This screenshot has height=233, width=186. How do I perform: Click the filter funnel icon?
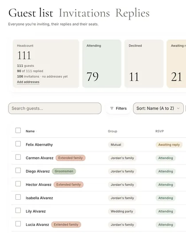pyautogui.click(x=112, y=108)
